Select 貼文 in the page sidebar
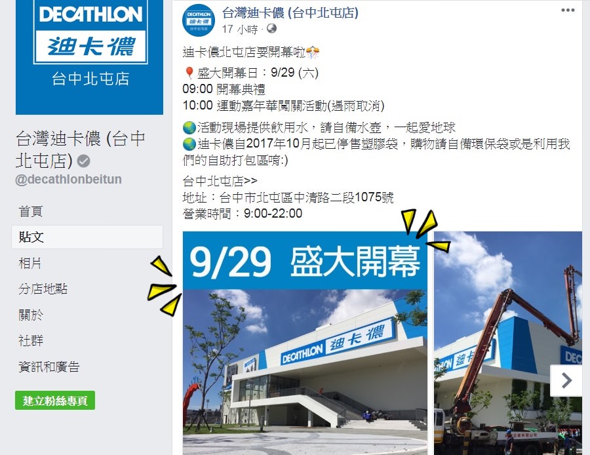This screenshot has width=590, height=455. pyautogui.click(x=87, y=237)
